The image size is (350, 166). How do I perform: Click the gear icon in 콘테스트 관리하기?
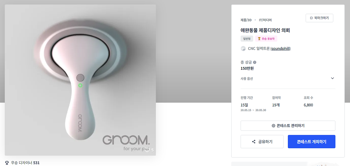coord(273,126)
